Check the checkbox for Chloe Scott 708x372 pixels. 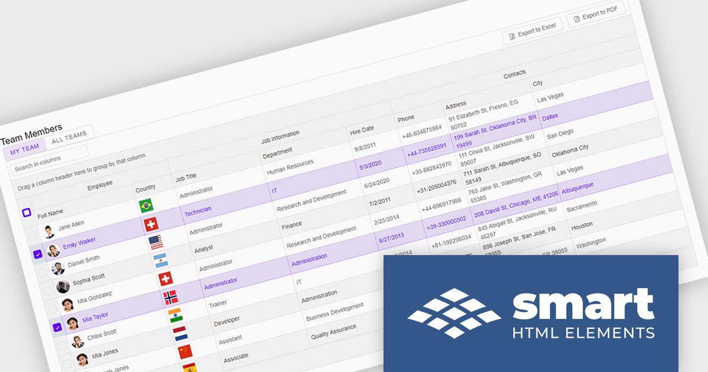pos(63,345)
